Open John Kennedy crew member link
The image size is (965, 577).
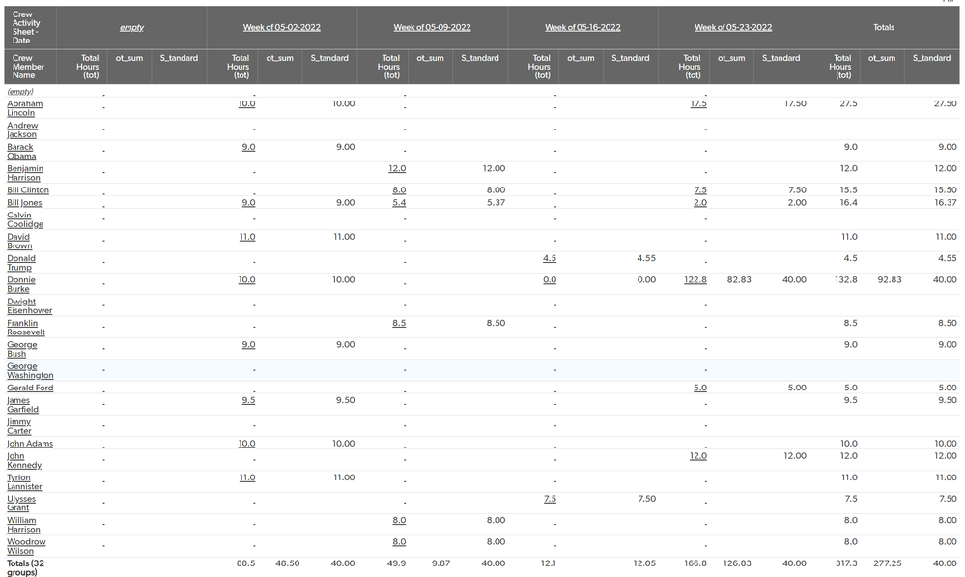point(24,461)
